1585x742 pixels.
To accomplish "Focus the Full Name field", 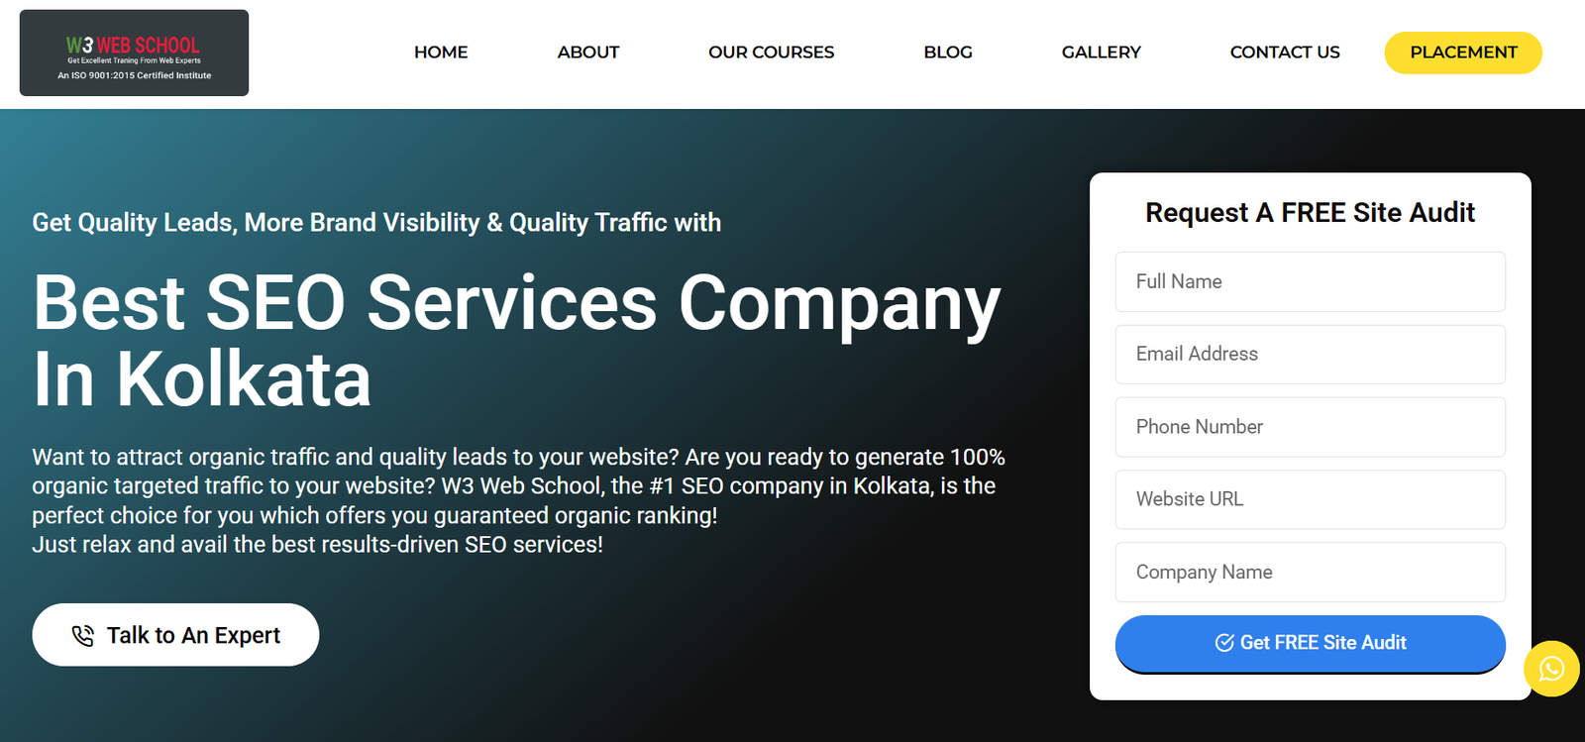I will [x=1310, y=281].
